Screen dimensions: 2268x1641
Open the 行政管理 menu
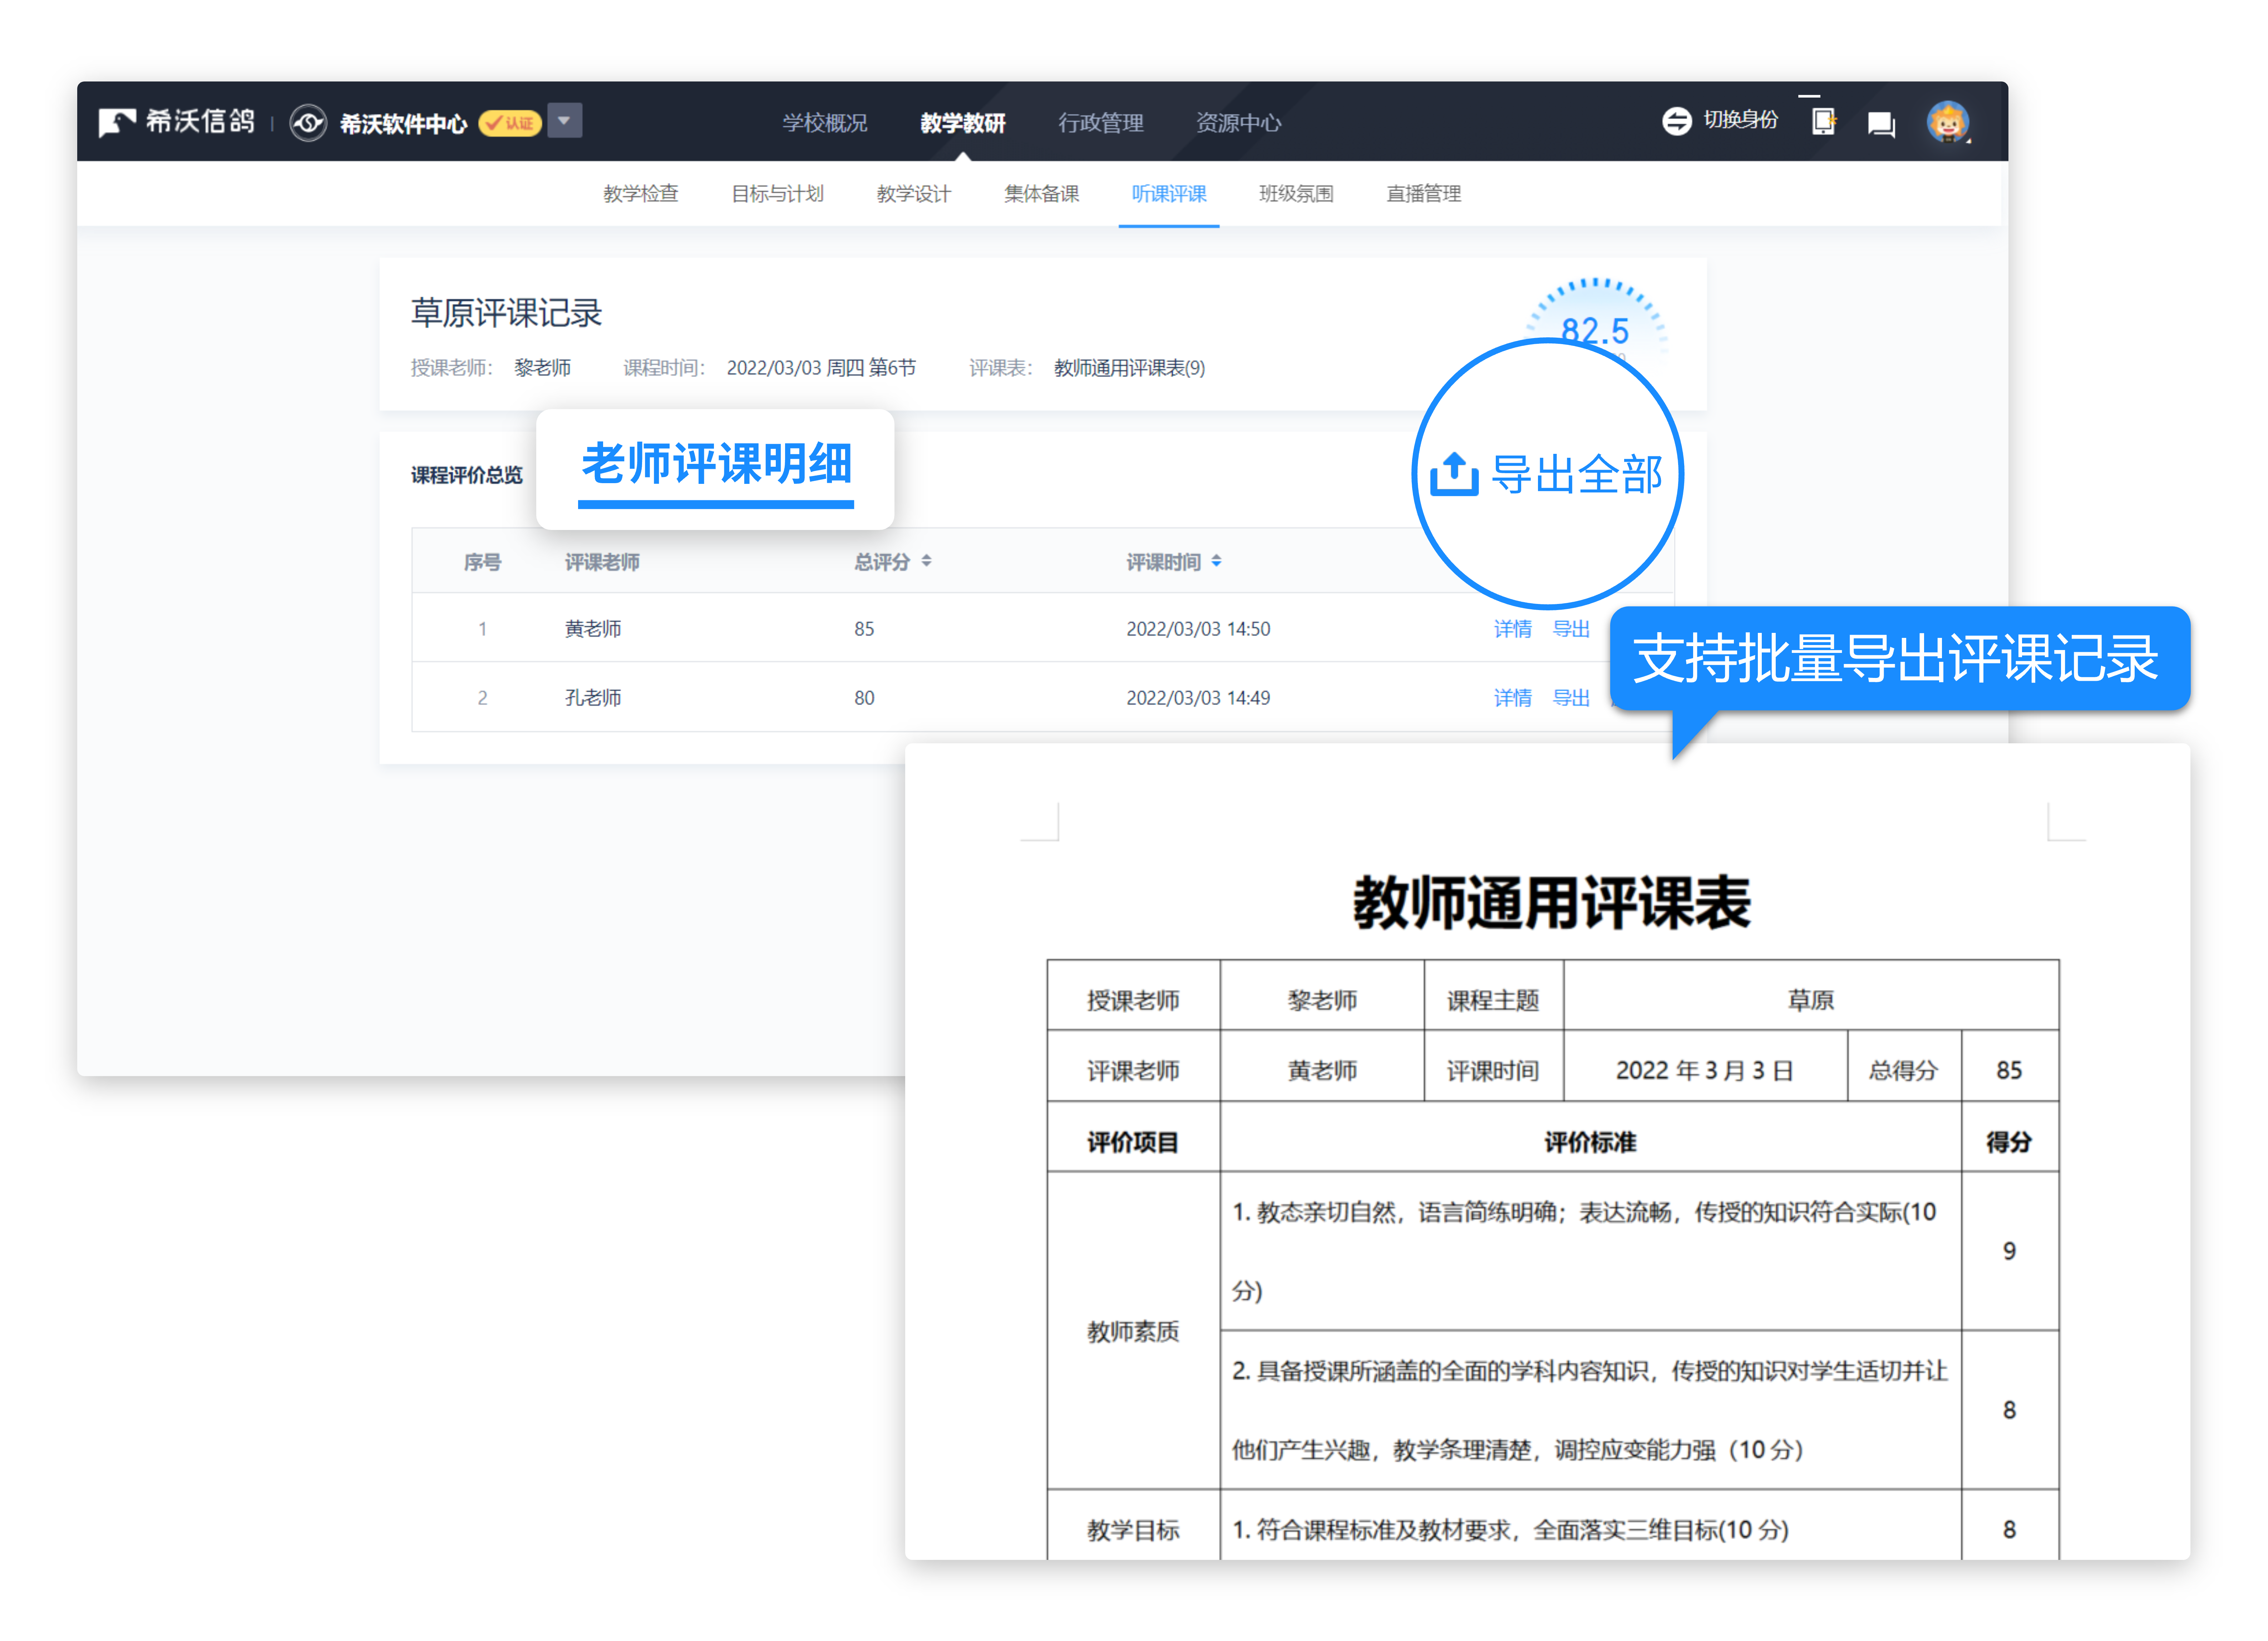click(x=1101, y=123)
